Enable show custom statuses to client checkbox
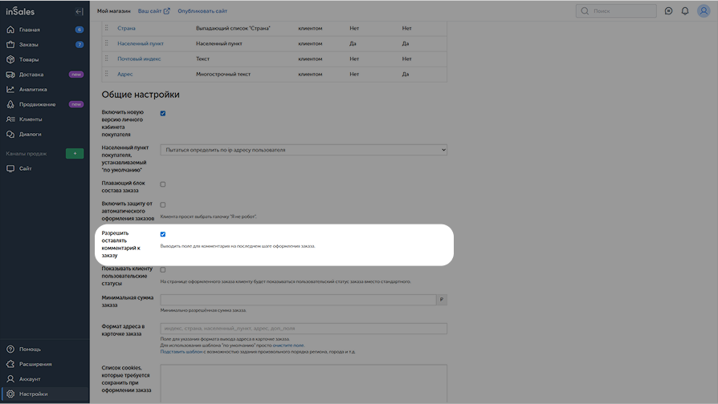The height and width of the screenshot is (404, 718). [163, 269]
